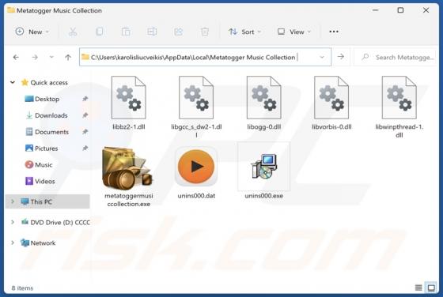Open the View dropdown
Viewport: 443px width, 297px height.
click(294, 32)
